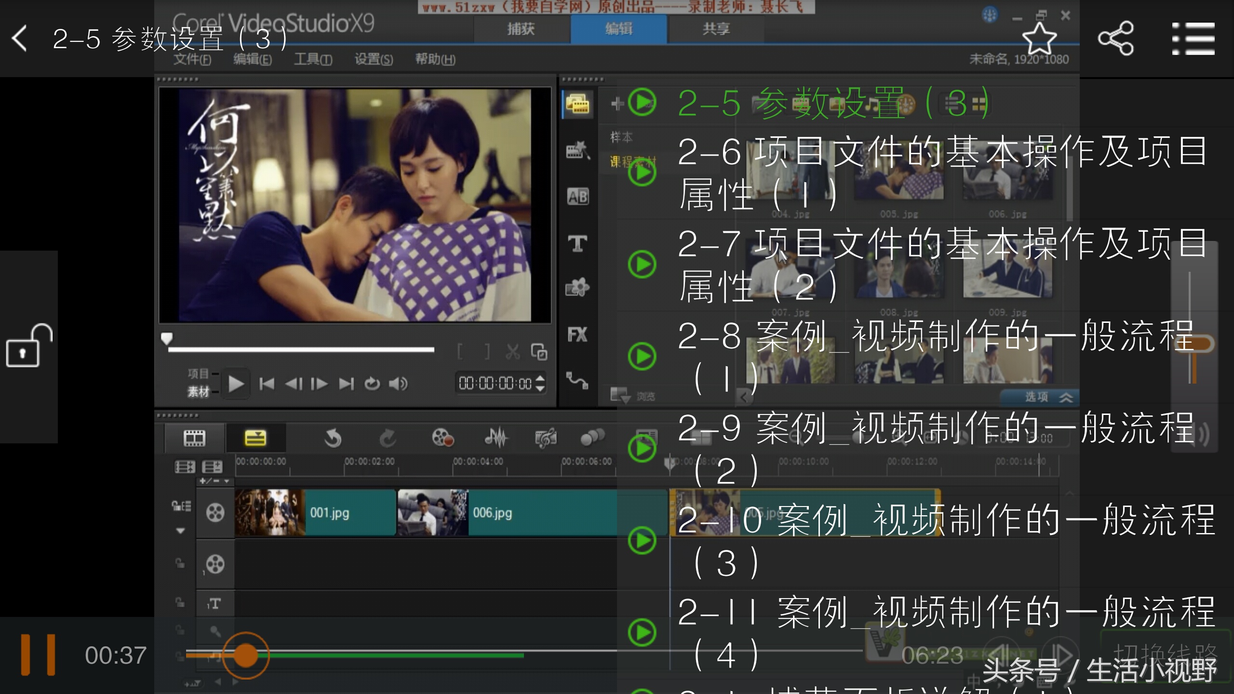Viewport: 1234px width, 694px height.
Task: Open lesson 2-9 案例_视频制作的一般流程（2）
Action: [935, 448]
